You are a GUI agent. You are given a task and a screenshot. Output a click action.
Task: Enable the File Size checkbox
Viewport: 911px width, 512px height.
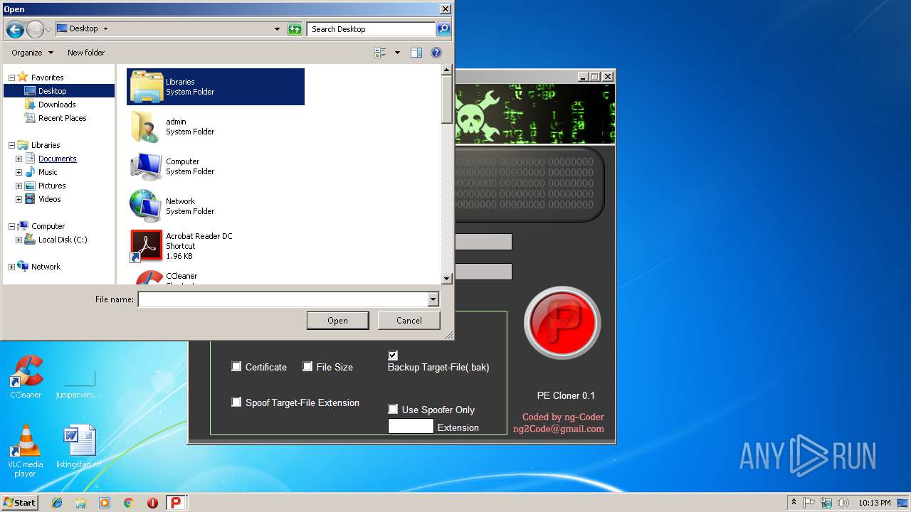click(x=307, y=366)
